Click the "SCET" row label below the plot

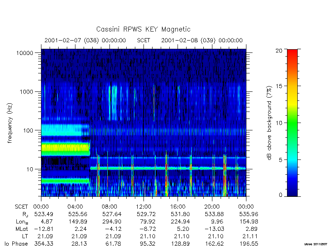pyautogui.click(x=21, y=207)
